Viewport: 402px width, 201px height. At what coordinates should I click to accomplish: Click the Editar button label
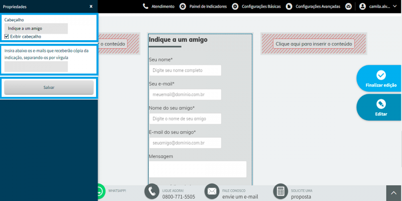point(381,114)
